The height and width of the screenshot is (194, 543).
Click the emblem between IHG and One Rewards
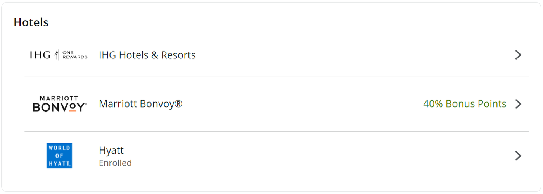[57, 55]
